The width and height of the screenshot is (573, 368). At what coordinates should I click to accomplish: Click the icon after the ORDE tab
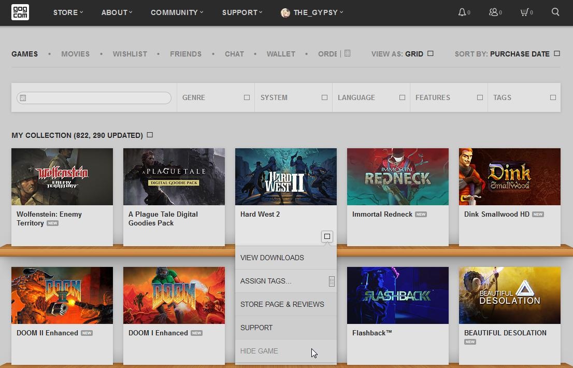(x=348, y=53)
